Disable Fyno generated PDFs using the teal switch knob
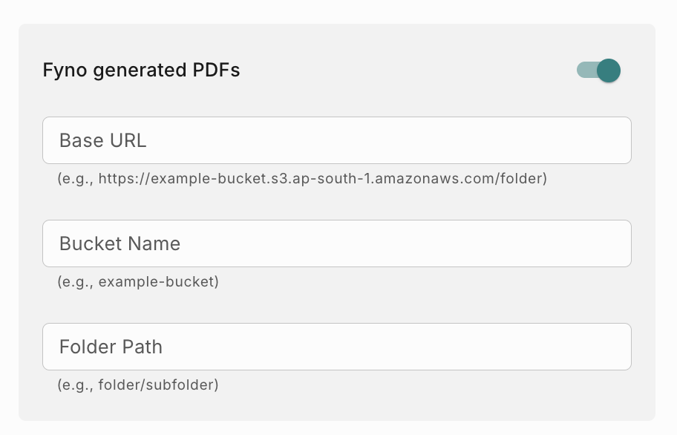Screen dimensions: 677x435 (609, 71)
